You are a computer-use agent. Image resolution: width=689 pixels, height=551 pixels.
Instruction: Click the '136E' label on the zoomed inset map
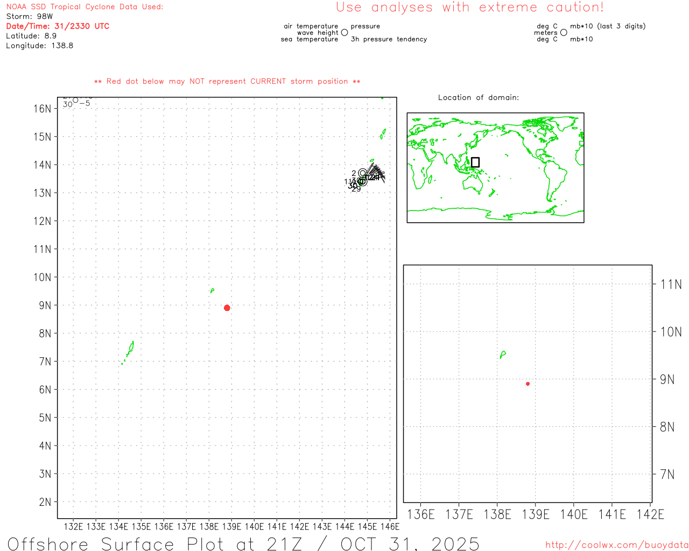tap(420, 514)
